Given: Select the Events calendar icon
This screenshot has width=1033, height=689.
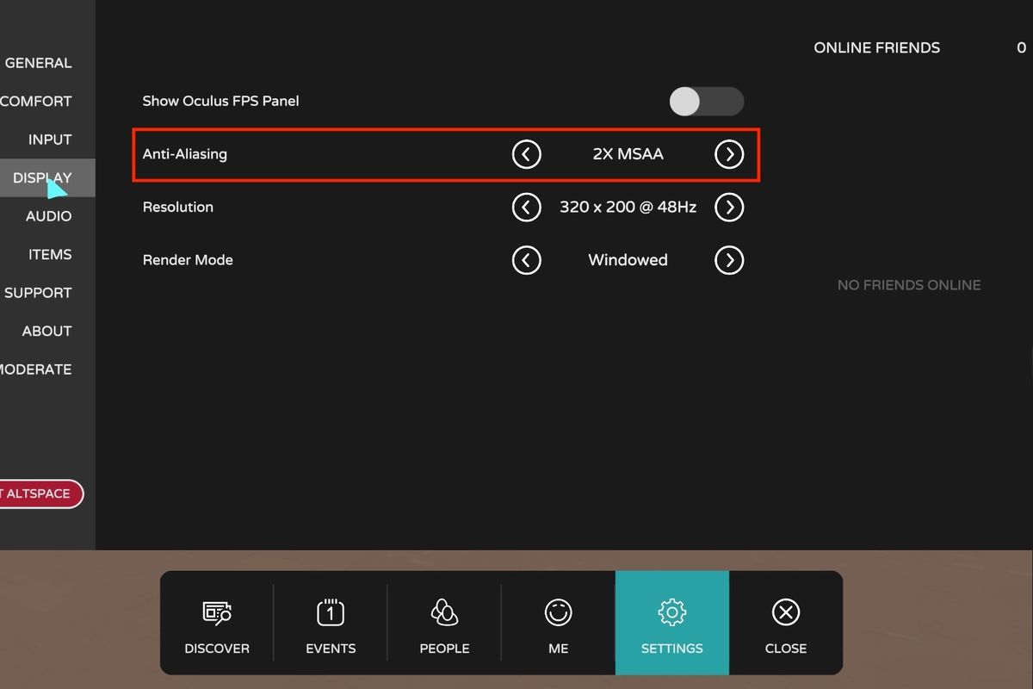Looking at the screenshot, I should tap(330, 623).
